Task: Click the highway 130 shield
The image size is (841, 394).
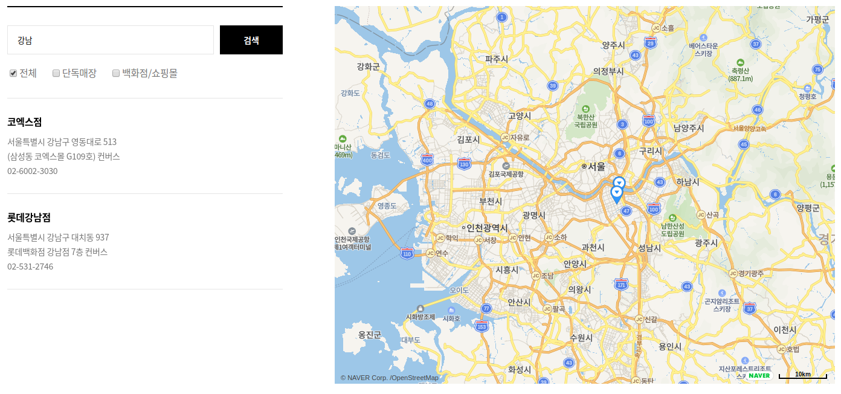Action: [x=464, y=163]
